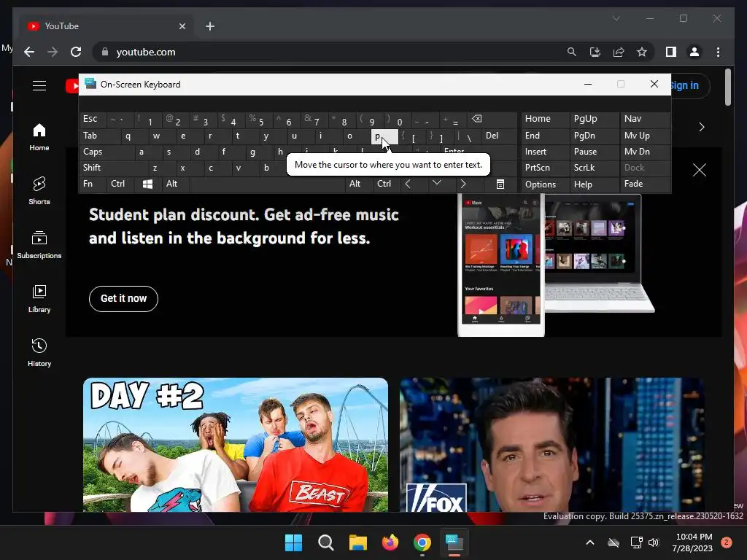The height and width of the screenshot is (560, 747).
Task: Open File Explorer from taskbar
Action: pos(357,542)
